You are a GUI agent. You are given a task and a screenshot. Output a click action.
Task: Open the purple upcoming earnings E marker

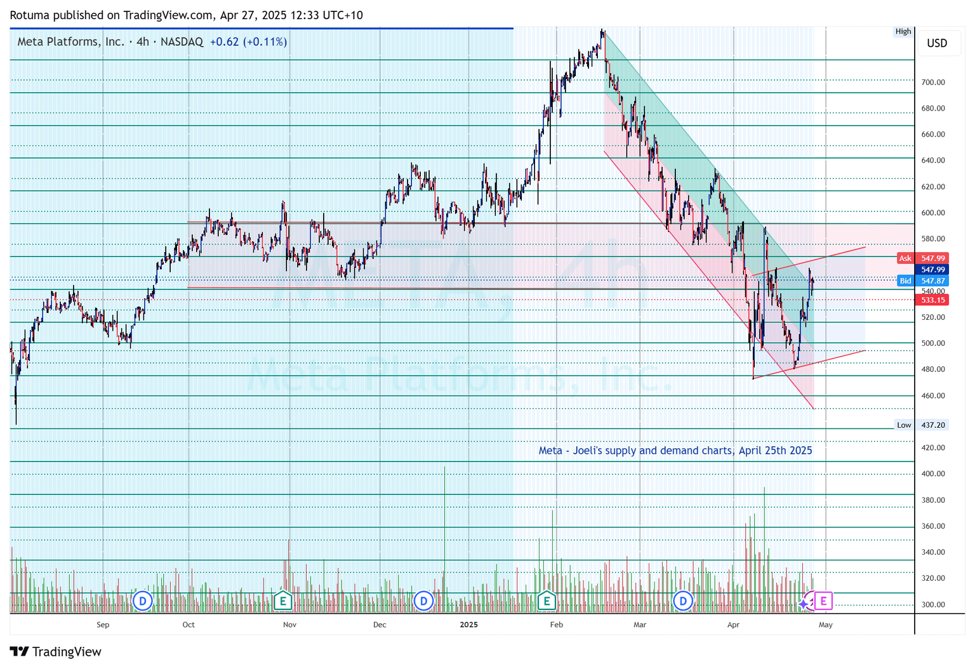pos(823,600)
